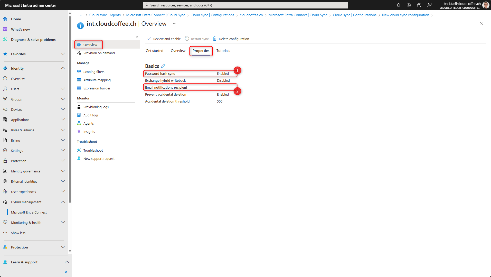Open the feedback icon in header
The height and width of the screenshot is (277, 491).
point(429,5)
